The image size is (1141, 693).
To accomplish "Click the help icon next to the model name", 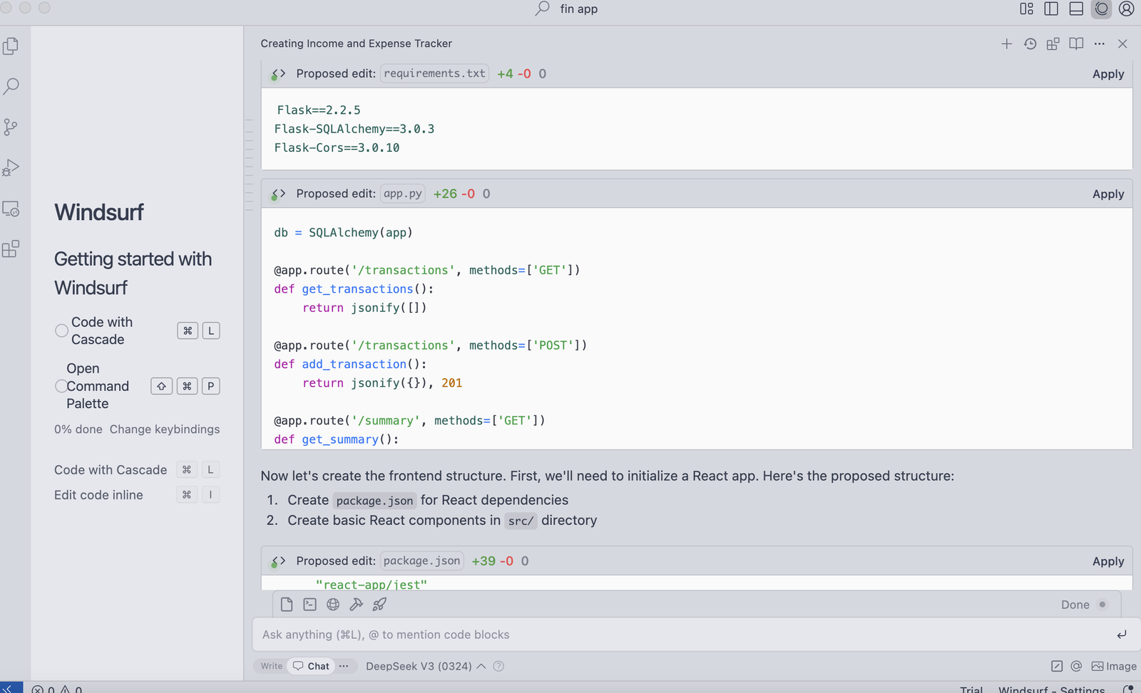I will [498, 666].
